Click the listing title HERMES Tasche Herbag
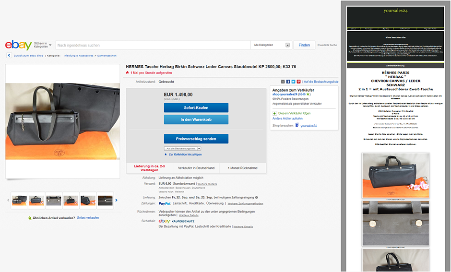Viewport: 451px width, 272px height. (211, 67)
